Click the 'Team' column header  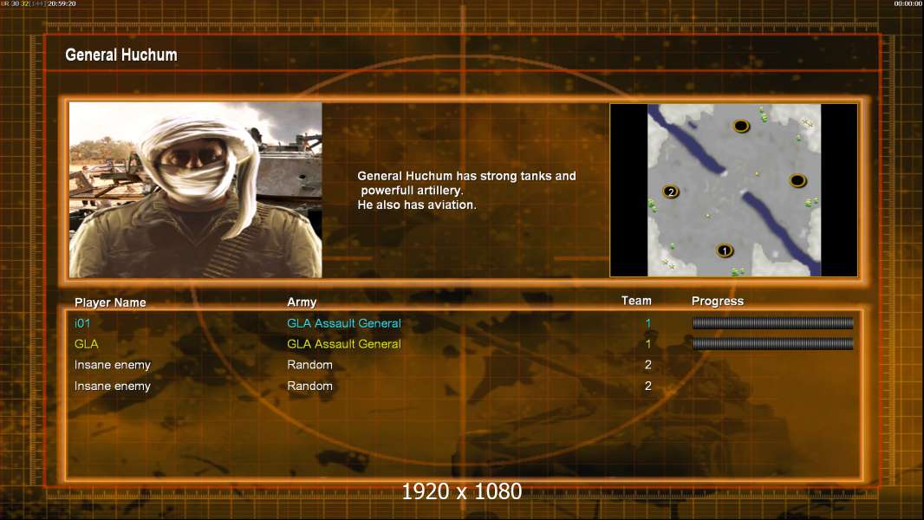636,301
